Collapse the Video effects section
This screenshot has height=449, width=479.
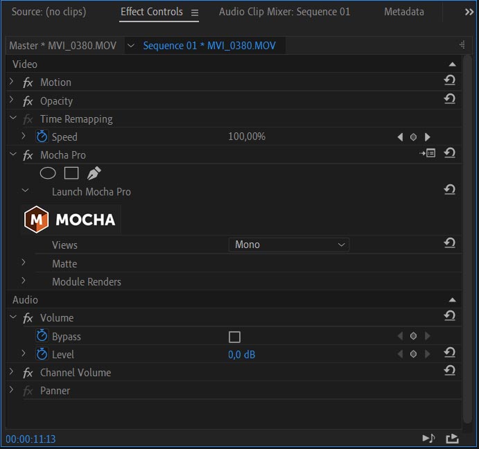tap(453, 64)
